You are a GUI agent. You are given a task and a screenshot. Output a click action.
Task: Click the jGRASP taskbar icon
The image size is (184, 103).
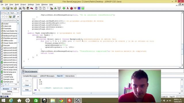click(x=78, y=100)
